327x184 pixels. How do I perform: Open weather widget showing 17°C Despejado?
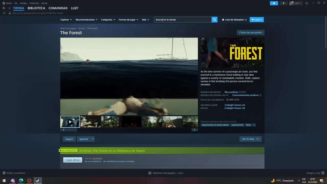(282, 181)
